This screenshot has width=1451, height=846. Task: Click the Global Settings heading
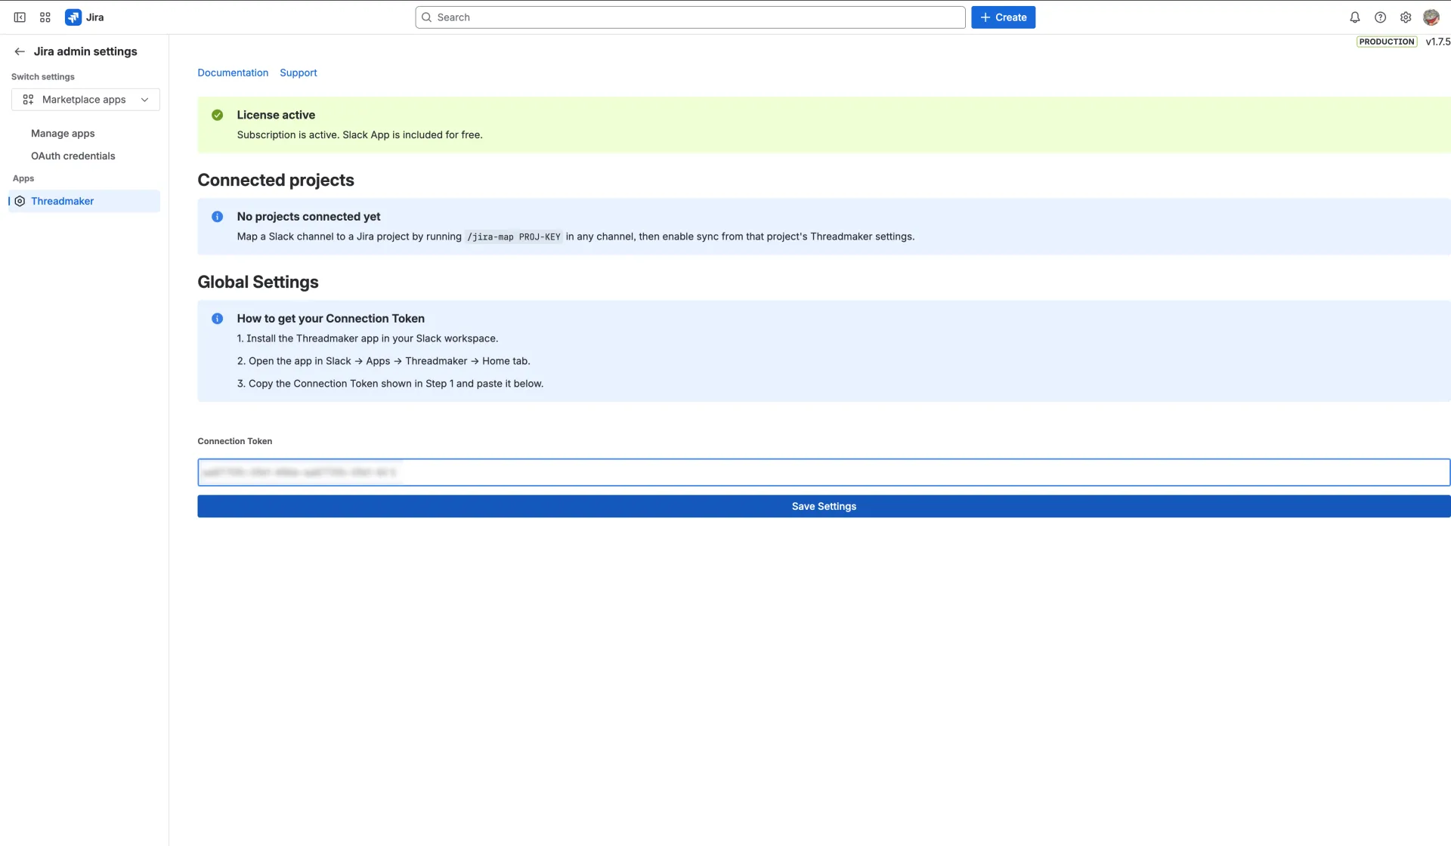(x=258, y=282)
